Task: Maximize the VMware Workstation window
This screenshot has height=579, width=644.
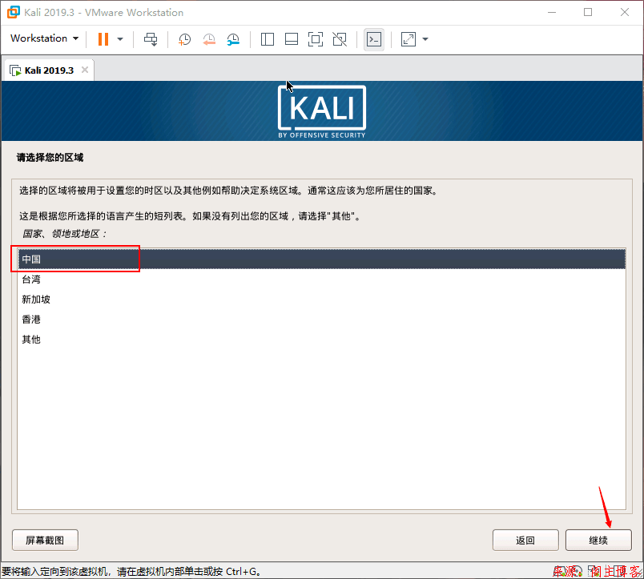Action: click(x=588, y=12)
